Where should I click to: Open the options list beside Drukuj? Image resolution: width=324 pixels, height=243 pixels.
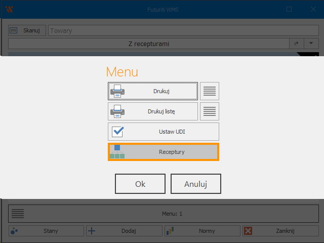209,91
